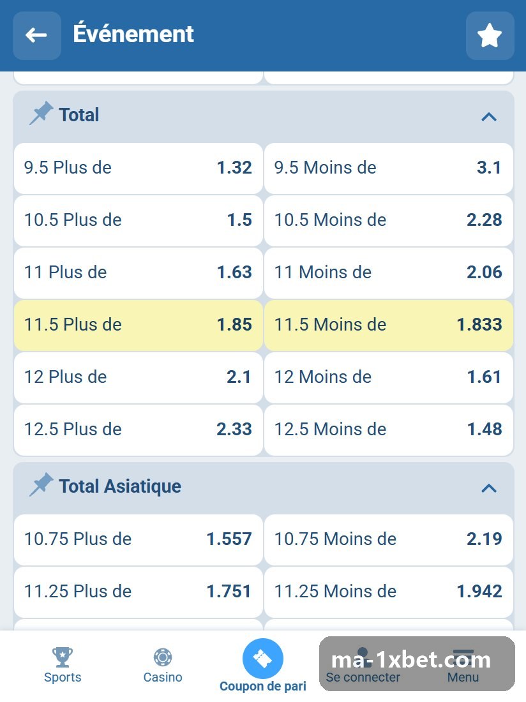Collapse the Total section chevron

[x=489, y=117]
